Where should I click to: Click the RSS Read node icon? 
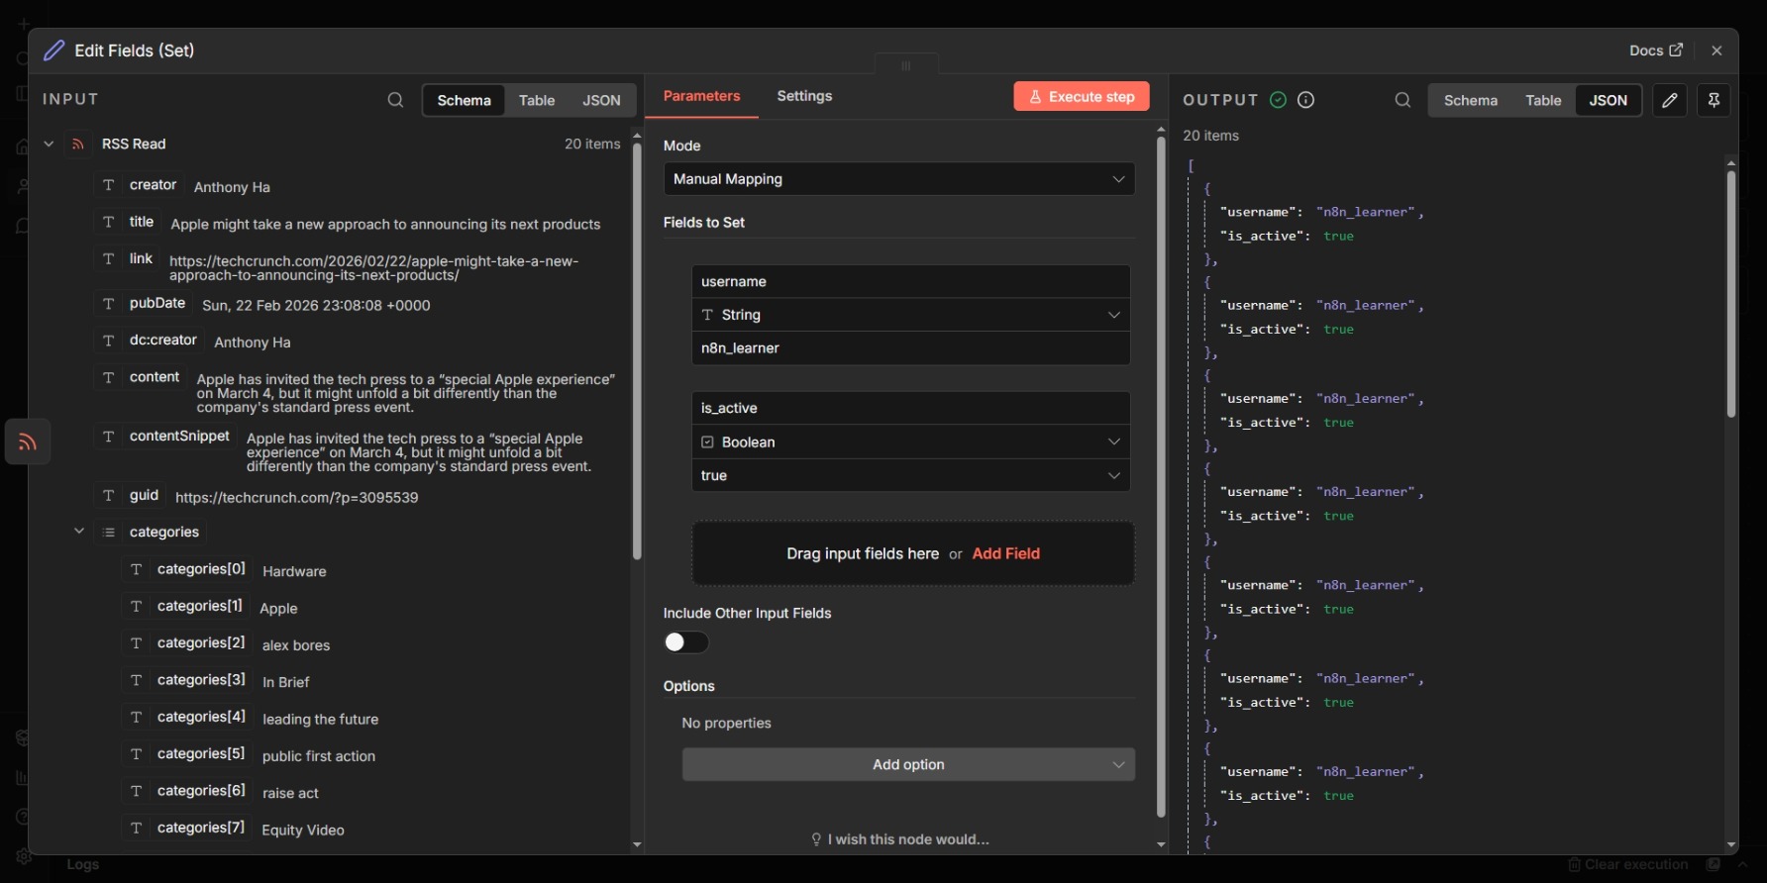[x=78, y=145]
